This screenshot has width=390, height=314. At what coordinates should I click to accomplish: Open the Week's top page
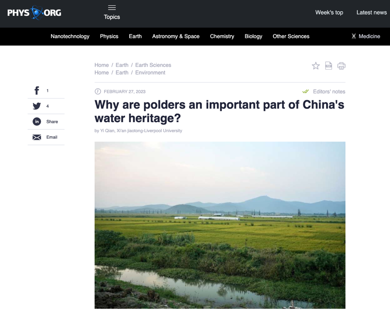tap(329, 12)
